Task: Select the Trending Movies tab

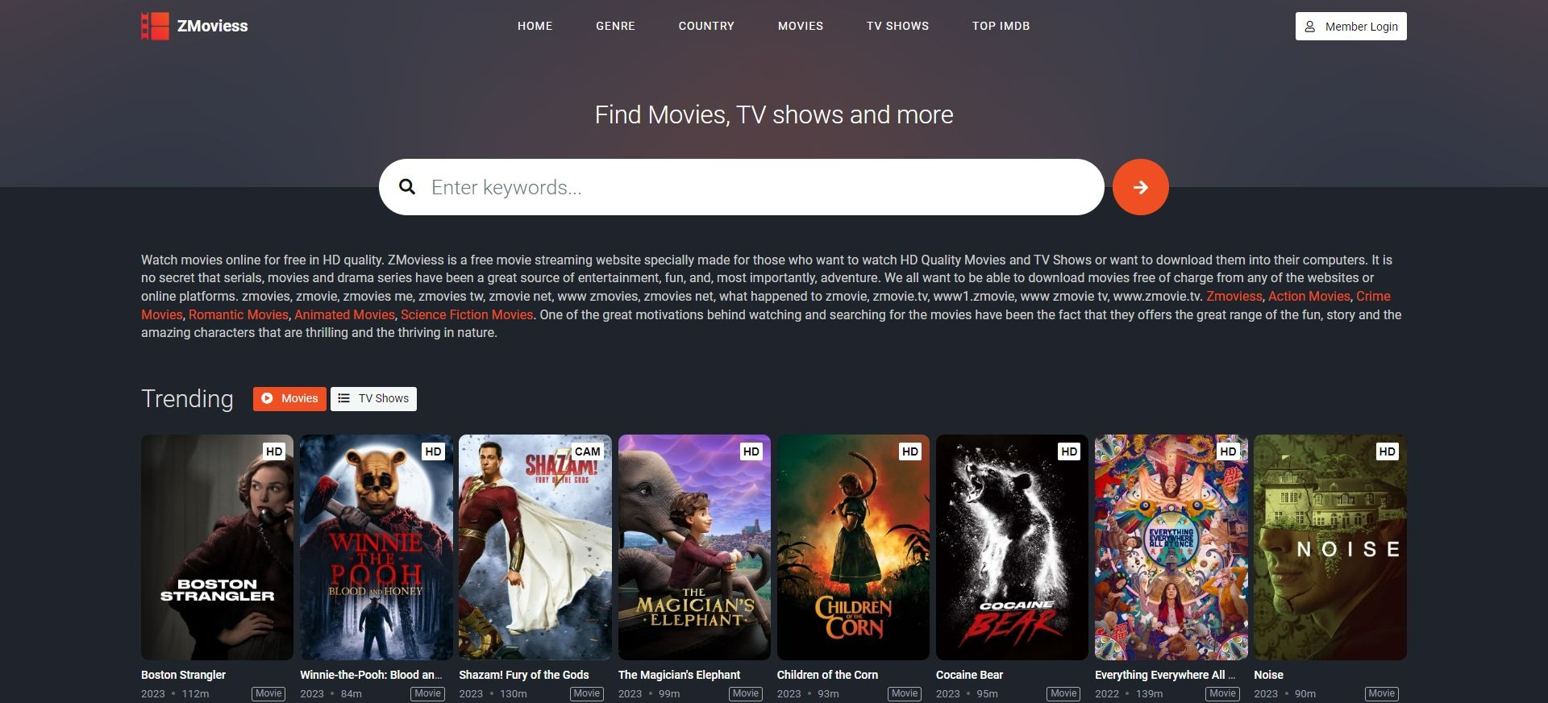Action: pyautogui.click(x=289, y=398)
